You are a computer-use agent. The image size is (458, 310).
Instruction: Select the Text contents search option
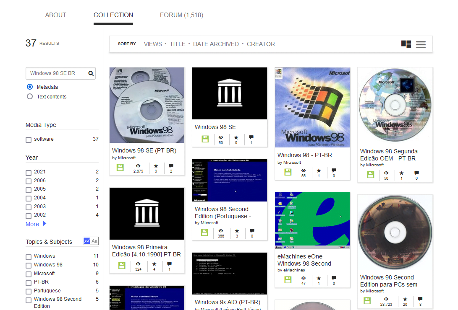[30, 96]
